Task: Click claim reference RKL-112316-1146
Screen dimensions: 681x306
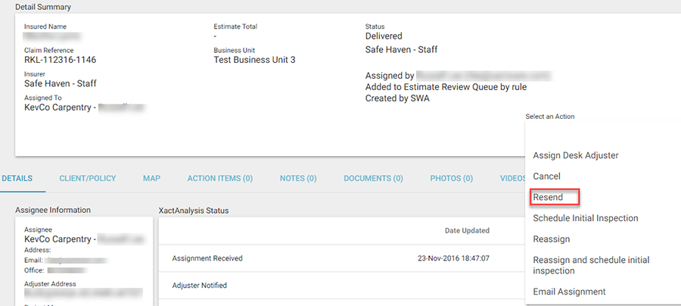Action: point(60,60)
